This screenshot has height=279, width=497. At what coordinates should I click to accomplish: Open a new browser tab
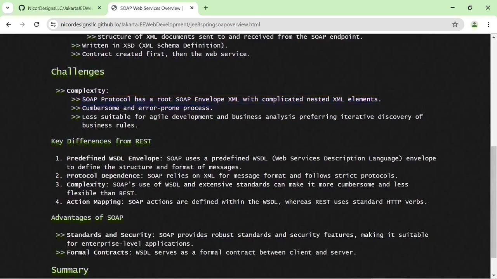206,8
